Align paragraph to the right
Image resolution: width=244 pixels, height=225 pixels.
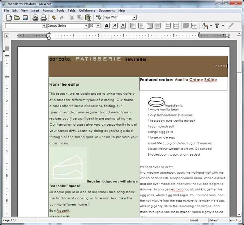pyautogui.click(x=149, y=26)
